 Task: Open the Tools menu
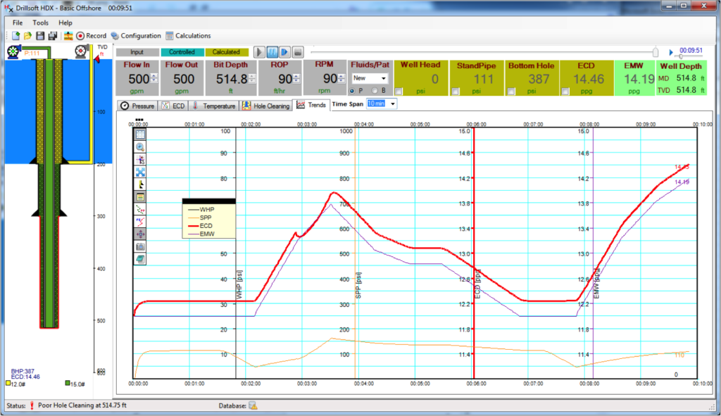pos(40,22)
